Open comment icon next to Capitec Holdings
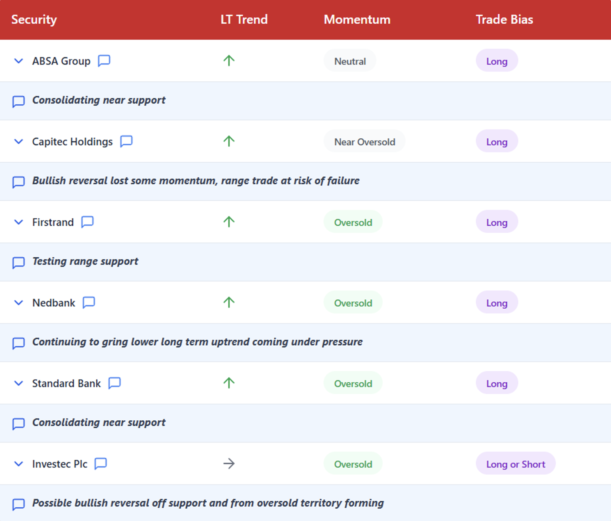Screen dimensions: 611x521 point(126,141)
